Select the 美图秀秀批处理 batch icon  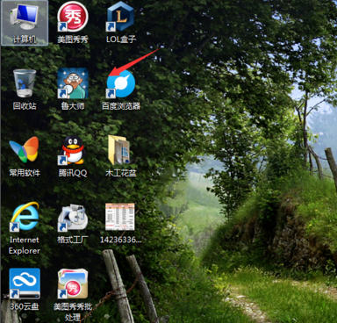(x=73, y=284)
